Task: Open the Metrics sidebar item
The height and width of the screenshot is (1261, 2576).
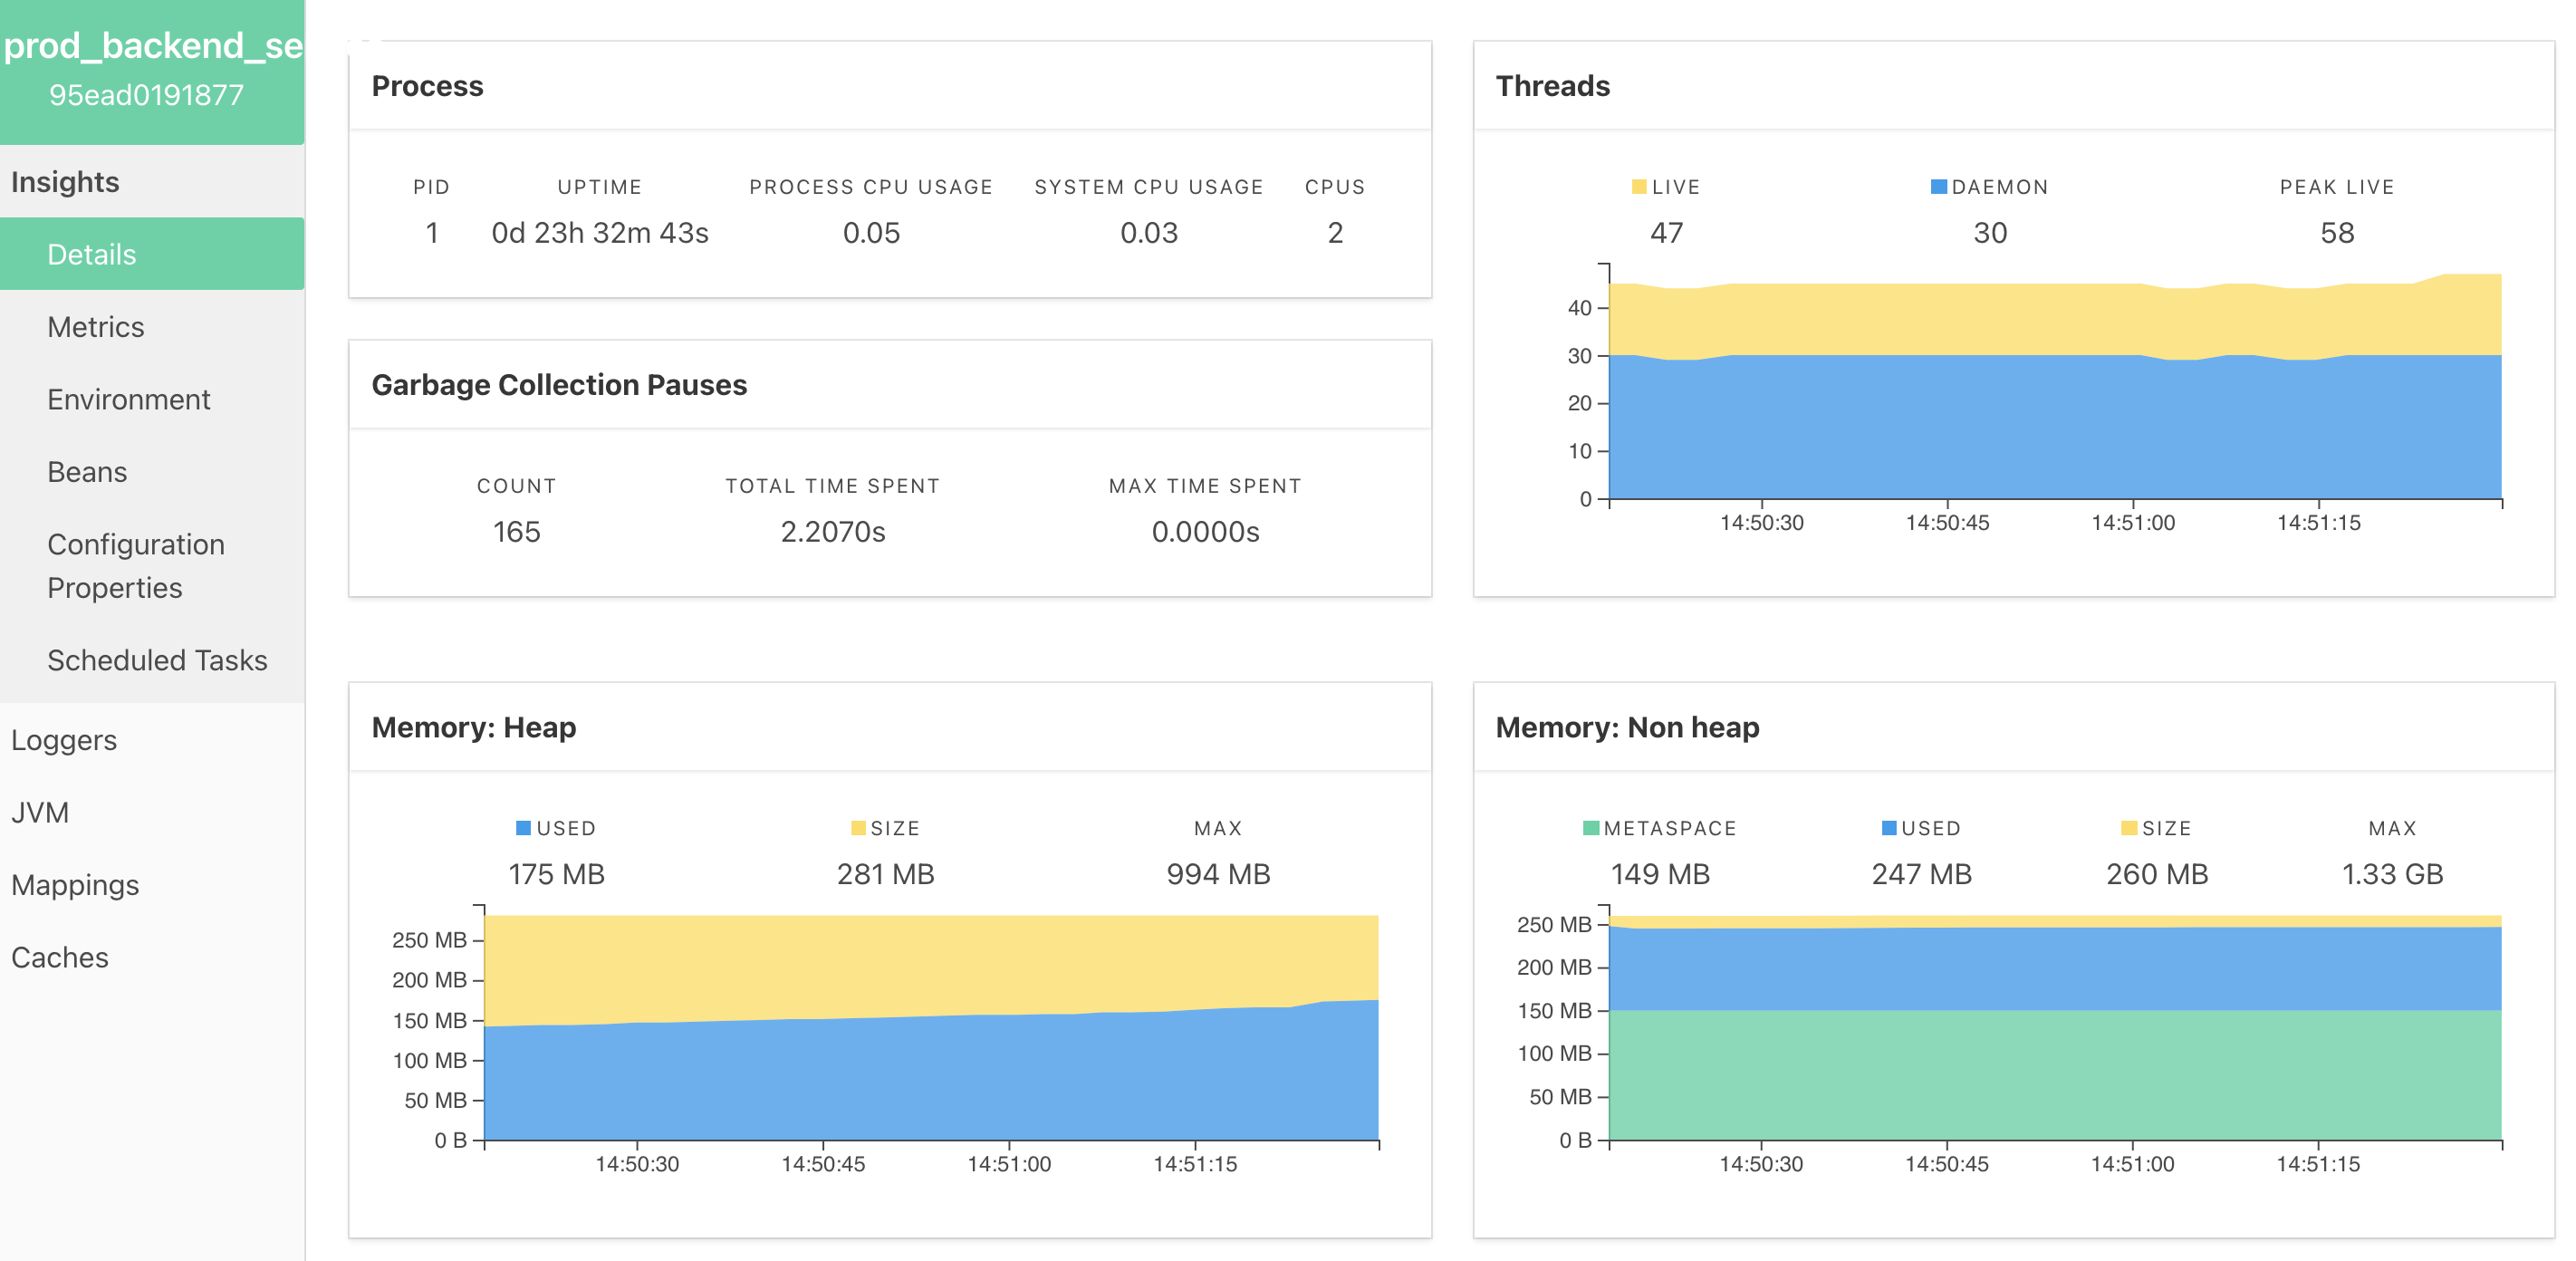Action: [96, 327]
